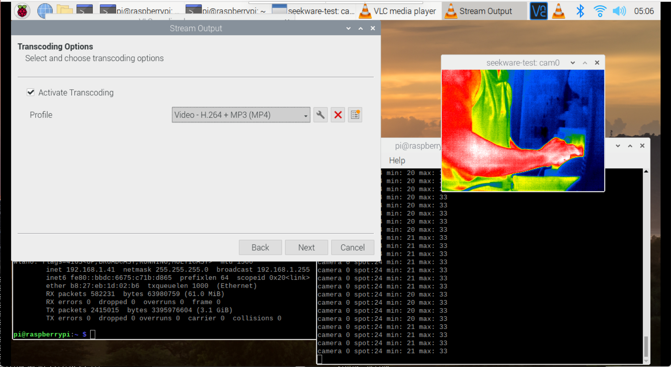Edit selected profile with the wrench icon
The image size is (671, 367).
coord(320,115)
